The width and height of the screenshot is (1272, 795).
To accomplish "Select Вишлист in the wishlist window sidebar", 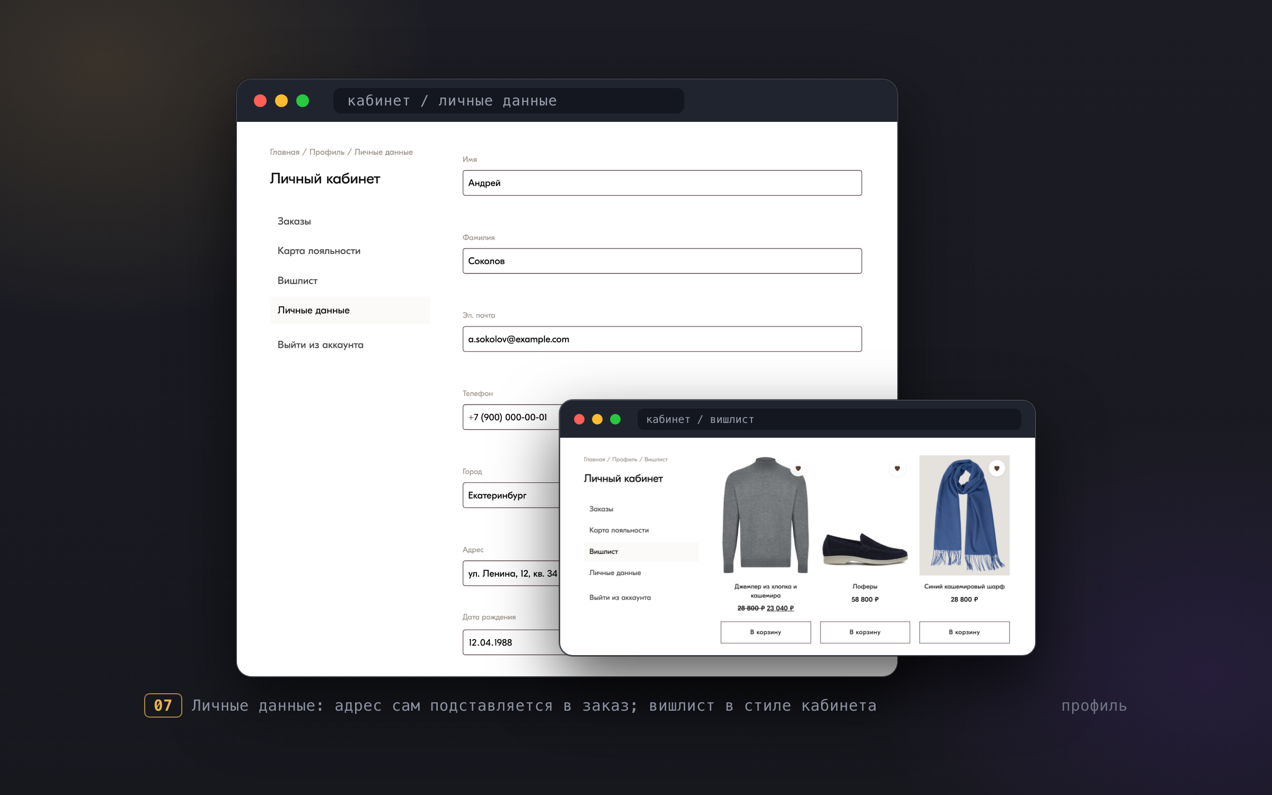I will tap(641, 552).
